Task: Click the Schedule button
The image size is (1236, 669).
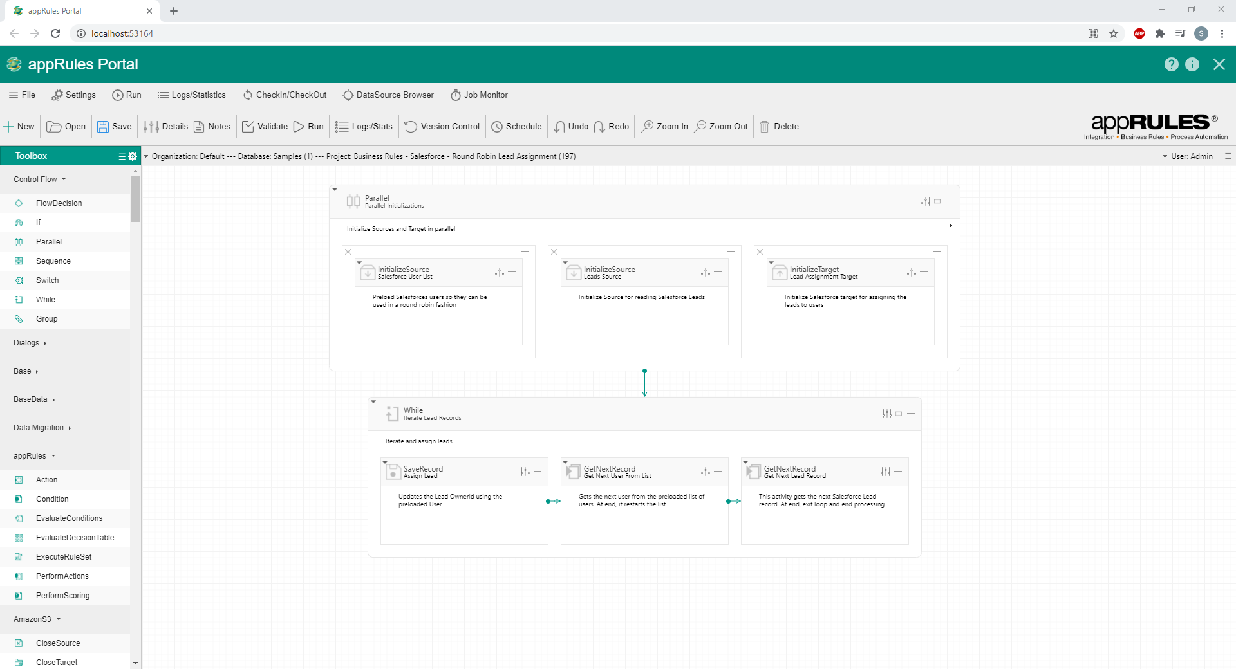Action: [x=516, y=126]
